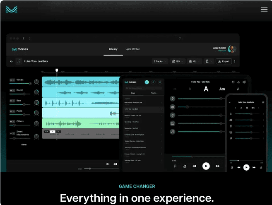Screen dimensions: 272x205
Task: Select 1x metronome speed option
Action: tap(53, 132)
